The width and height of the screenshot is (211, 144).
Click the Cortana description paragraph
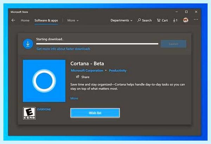[x=128, y=87]
